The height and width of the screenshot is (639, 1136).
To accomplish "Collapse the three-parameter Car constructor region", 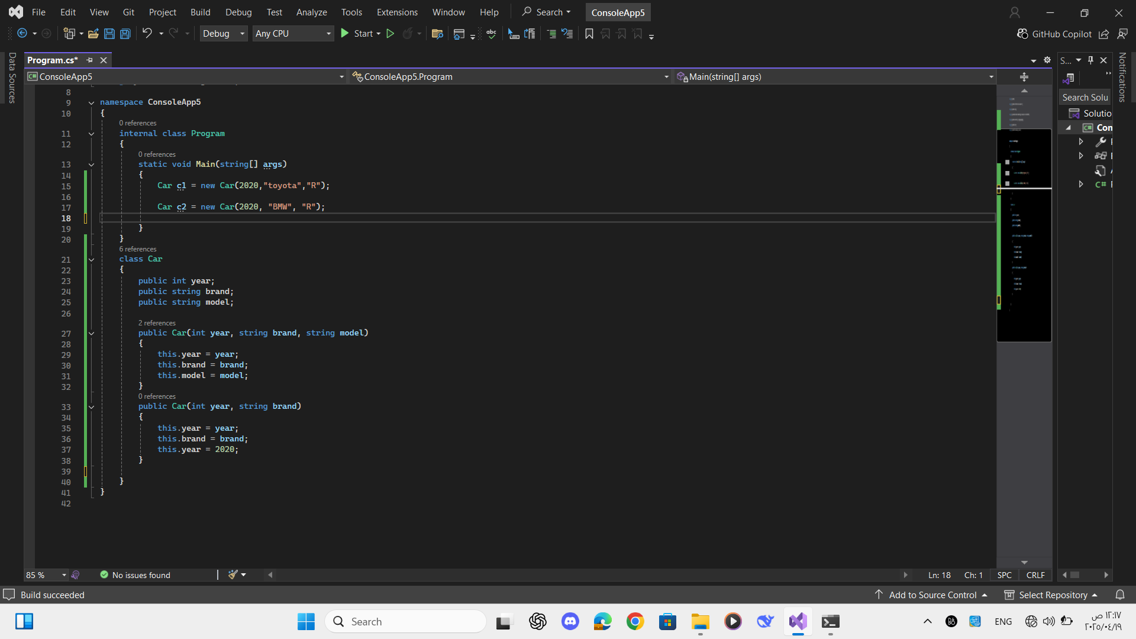I will coord(92,333).
